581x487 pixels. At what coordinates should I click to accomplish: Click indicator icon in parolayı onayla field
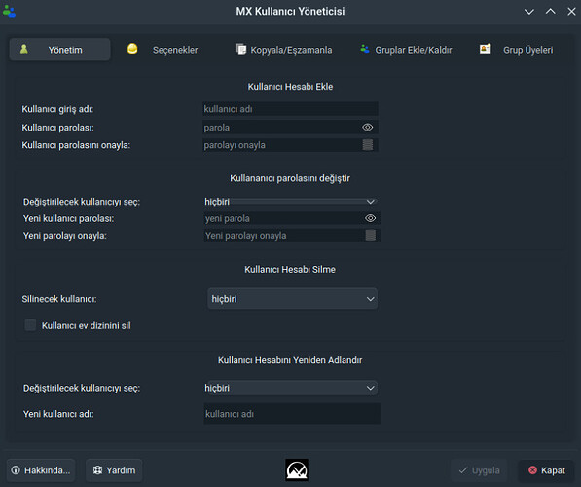click(368, 145)
